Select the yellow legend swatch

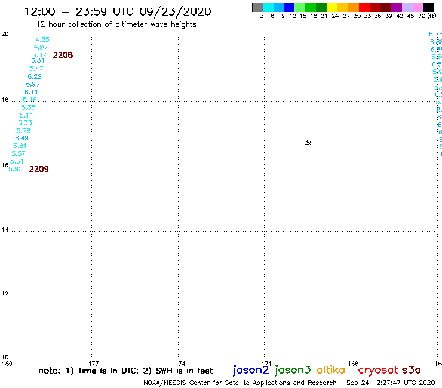tap(332, 7)
